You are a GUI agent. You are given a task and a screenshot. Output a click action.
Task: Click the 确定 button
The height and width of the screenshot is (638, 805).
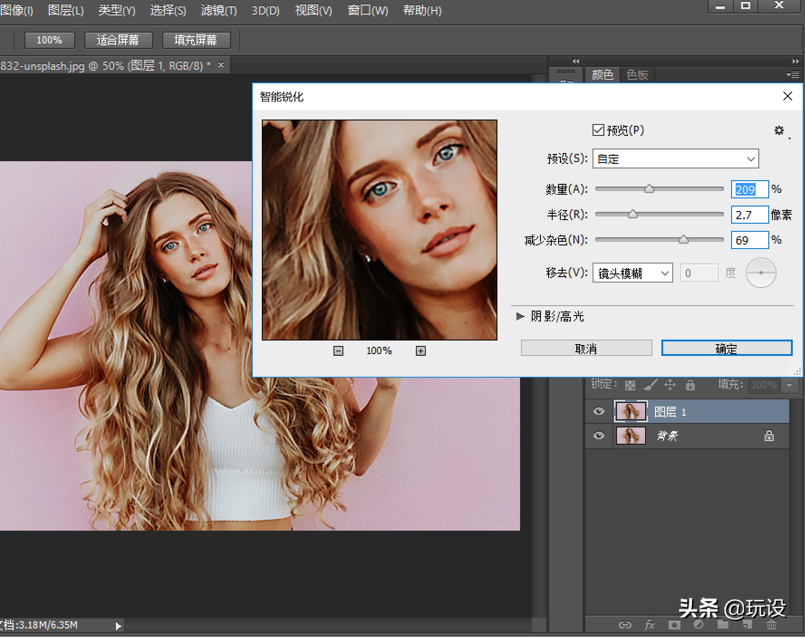pyautogui.click(x=726, y=348)
